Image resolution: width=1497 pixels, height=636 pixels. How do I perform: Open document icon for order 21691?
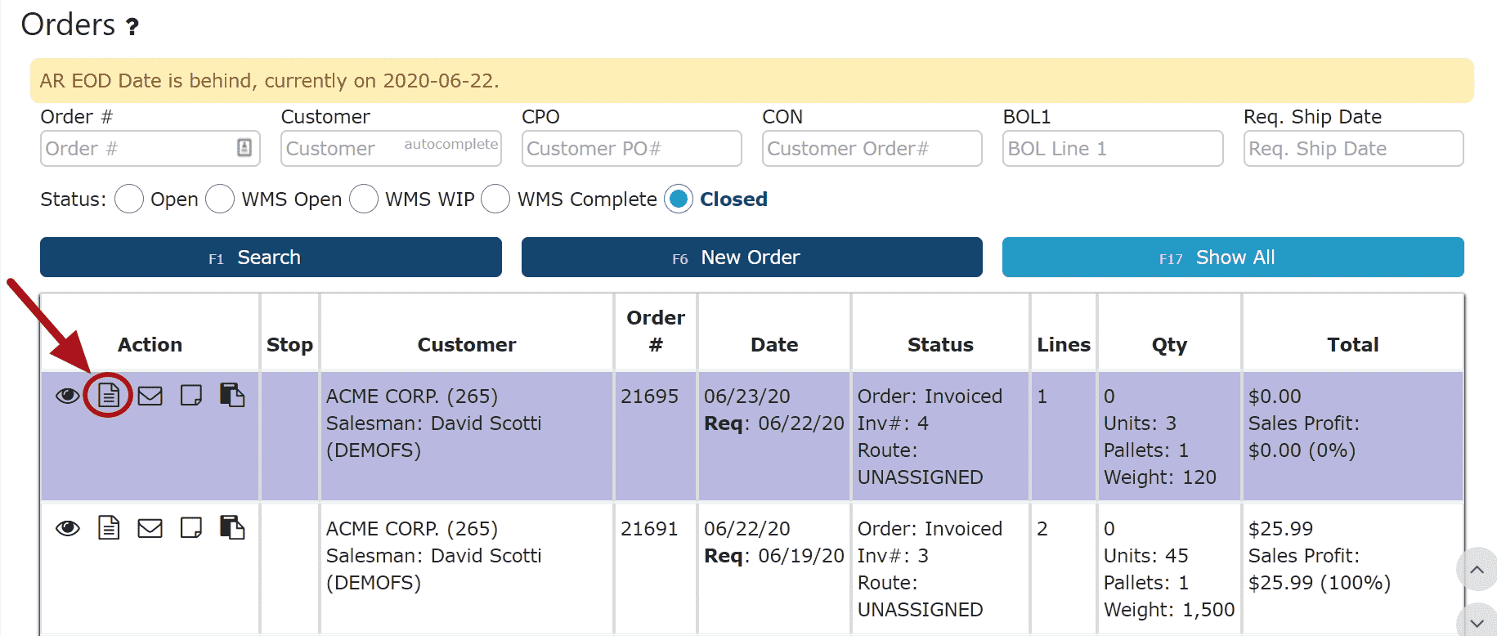pos(109,528)
